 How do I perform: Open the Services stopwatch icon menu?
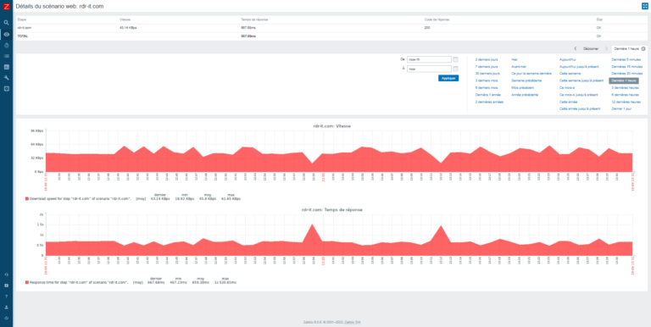[6, 45]
